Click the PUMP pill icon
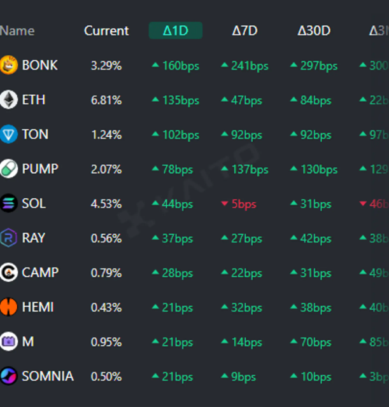This screenshot has height=407, width=389. [9, 169]
